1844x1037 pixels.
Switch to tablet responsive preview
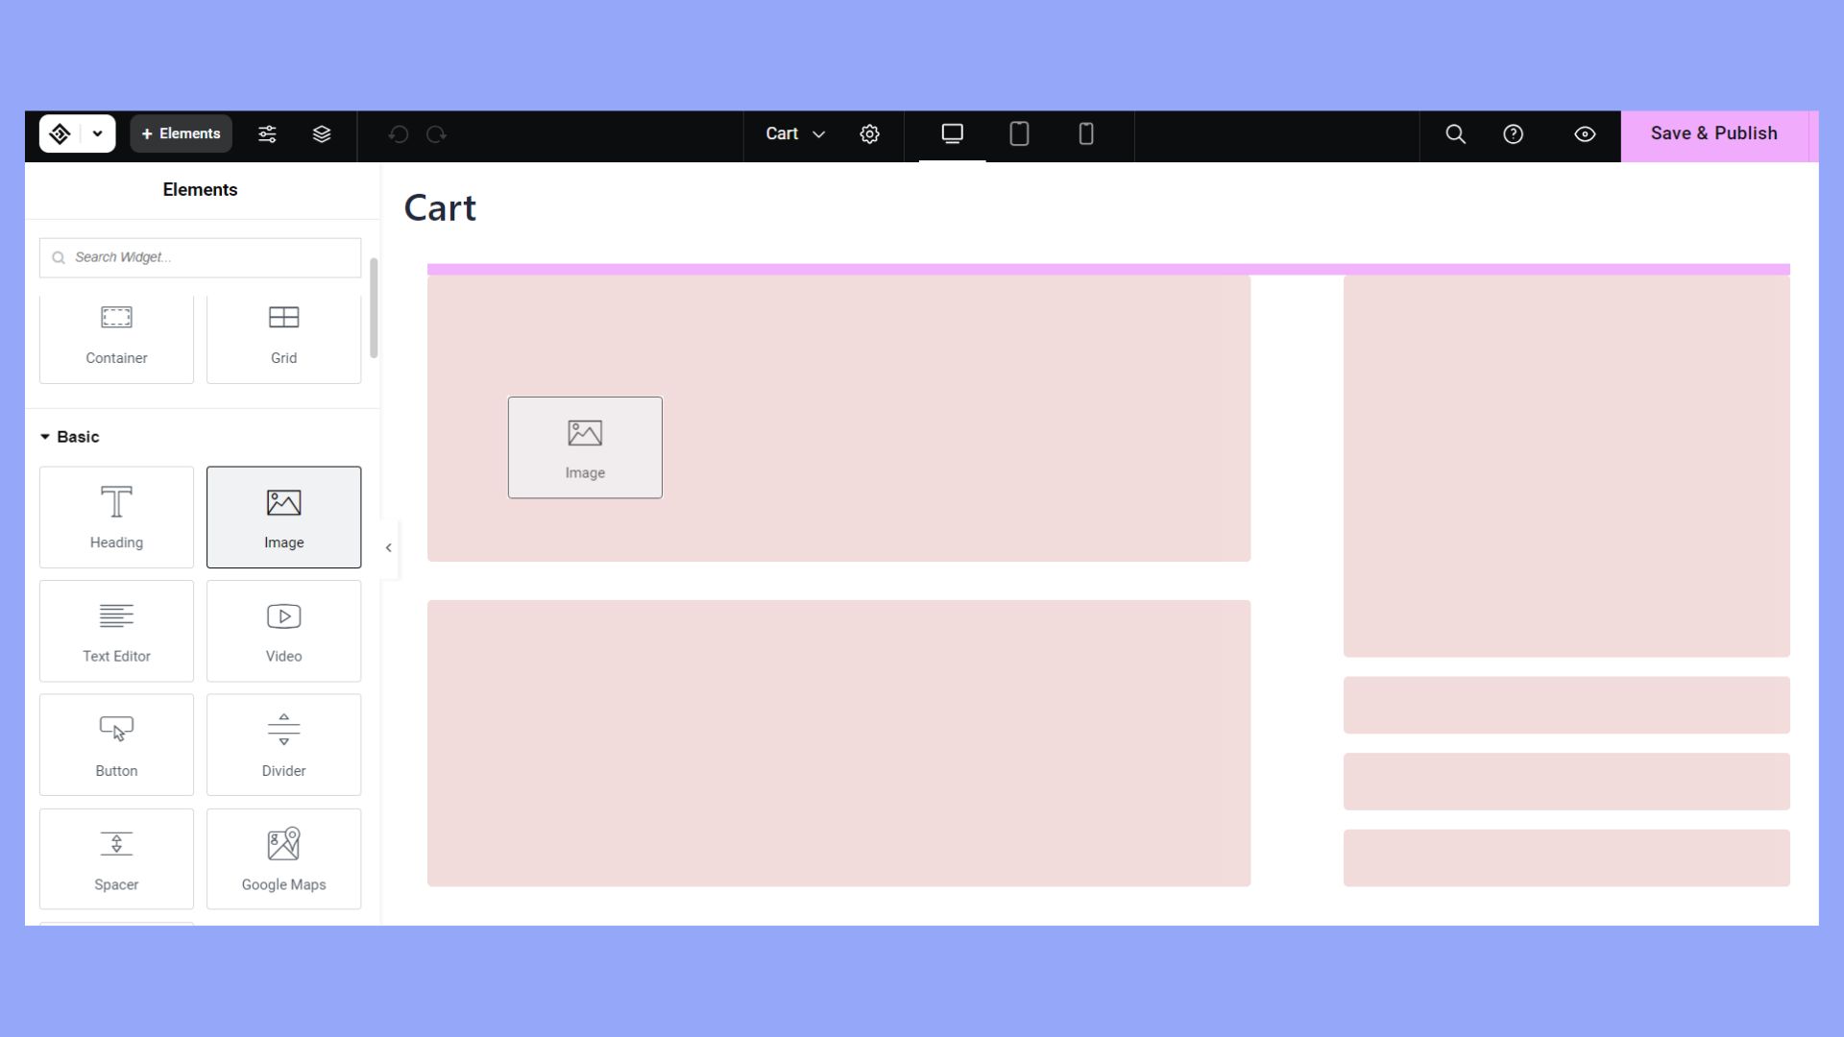(x=1019, y=134)
